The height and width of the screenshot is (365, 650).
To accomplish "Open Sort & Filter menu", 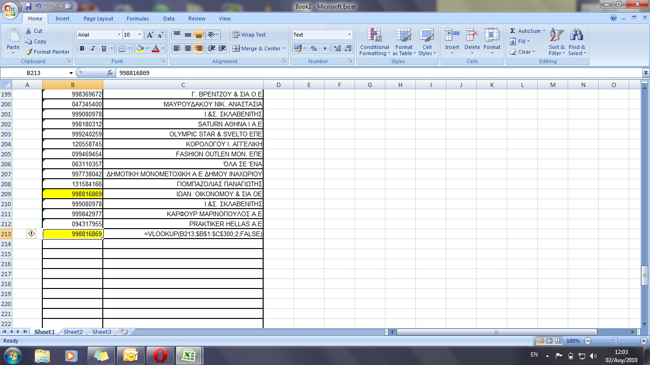I will [x=557, y=42].
